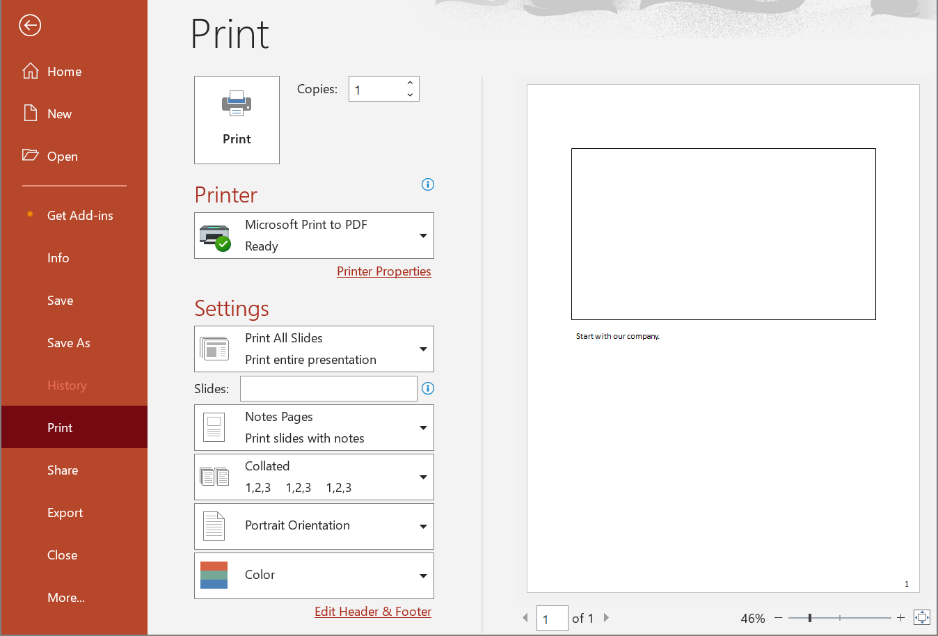Increase copies with the up stepper arrow

(x=410, y=83)
